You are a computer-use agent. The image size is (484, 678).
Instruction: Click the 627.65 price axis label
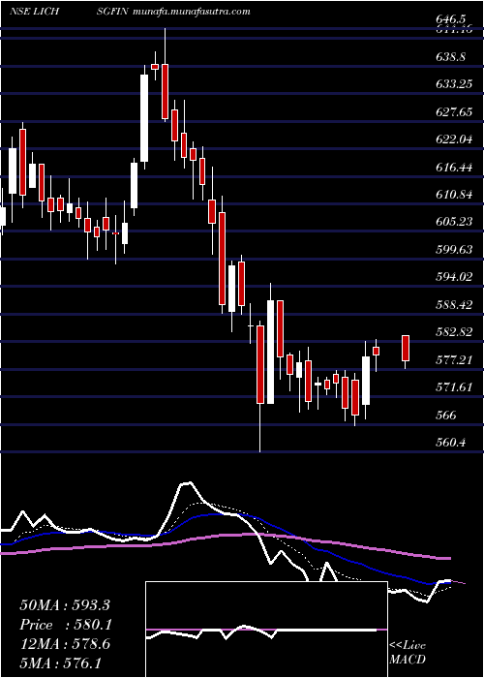(x=453, y=111)
